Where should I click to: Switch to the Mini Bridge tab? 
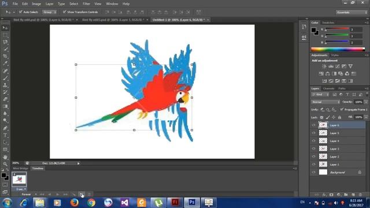21,168
